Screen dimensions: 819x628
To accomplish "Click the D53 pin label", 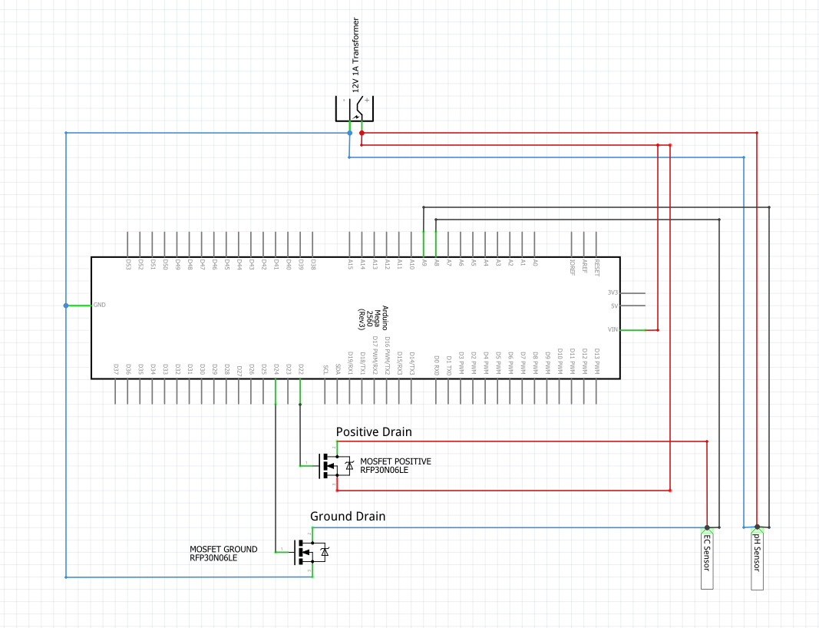I will pos(128,264).
